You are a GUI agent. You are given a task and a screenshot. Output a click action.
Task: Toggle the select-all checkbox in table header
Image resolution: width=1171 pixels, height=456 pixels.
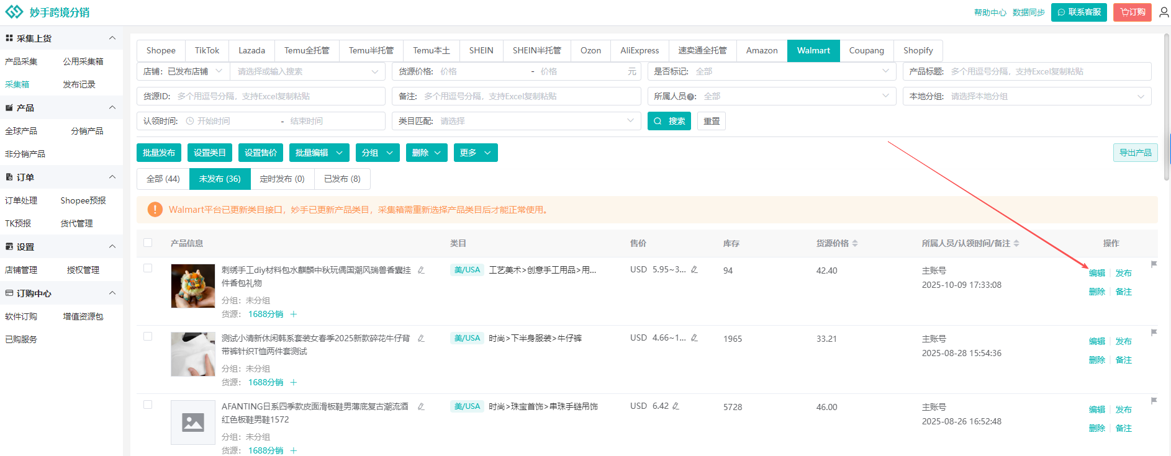click(x=148, y=243)
